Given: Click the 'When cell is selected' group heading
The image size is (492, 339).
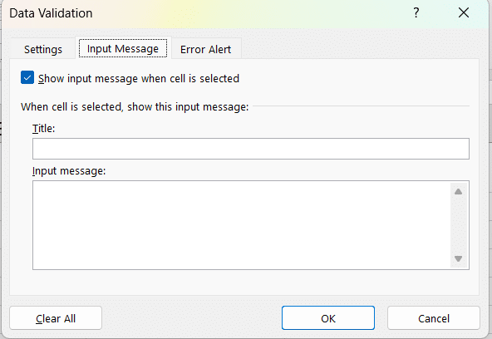Looking at the screenshot, I should click(135, 107).
